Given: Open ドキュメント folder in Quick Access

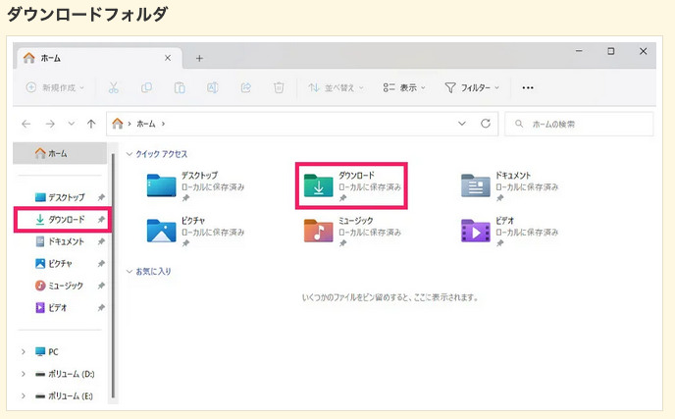Looking at the screenshot, I should pyautogui.click(x=510, y=186).
